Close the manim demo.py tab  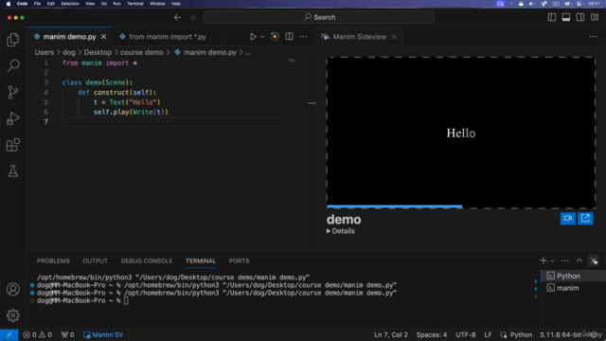pyautogui.click(x=103, y=37)
